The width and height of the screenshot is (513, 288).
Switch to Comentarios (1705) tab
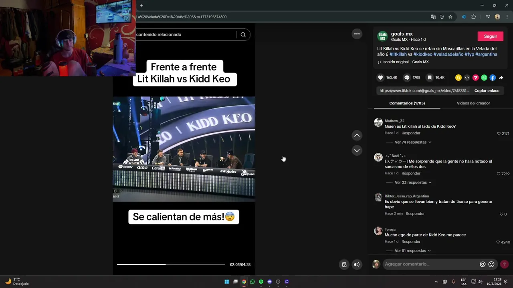coord(407,103)
